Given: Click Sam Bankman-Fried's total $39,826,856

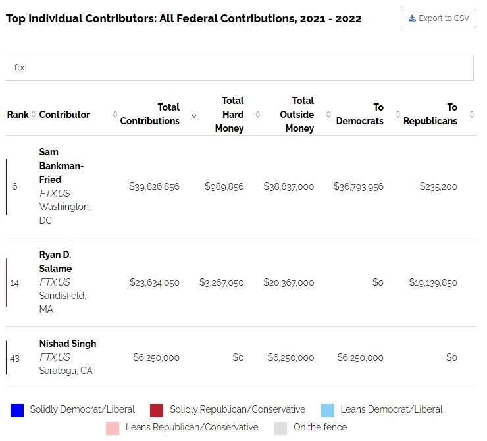Looking at the screenshot, I should point(154,187).
